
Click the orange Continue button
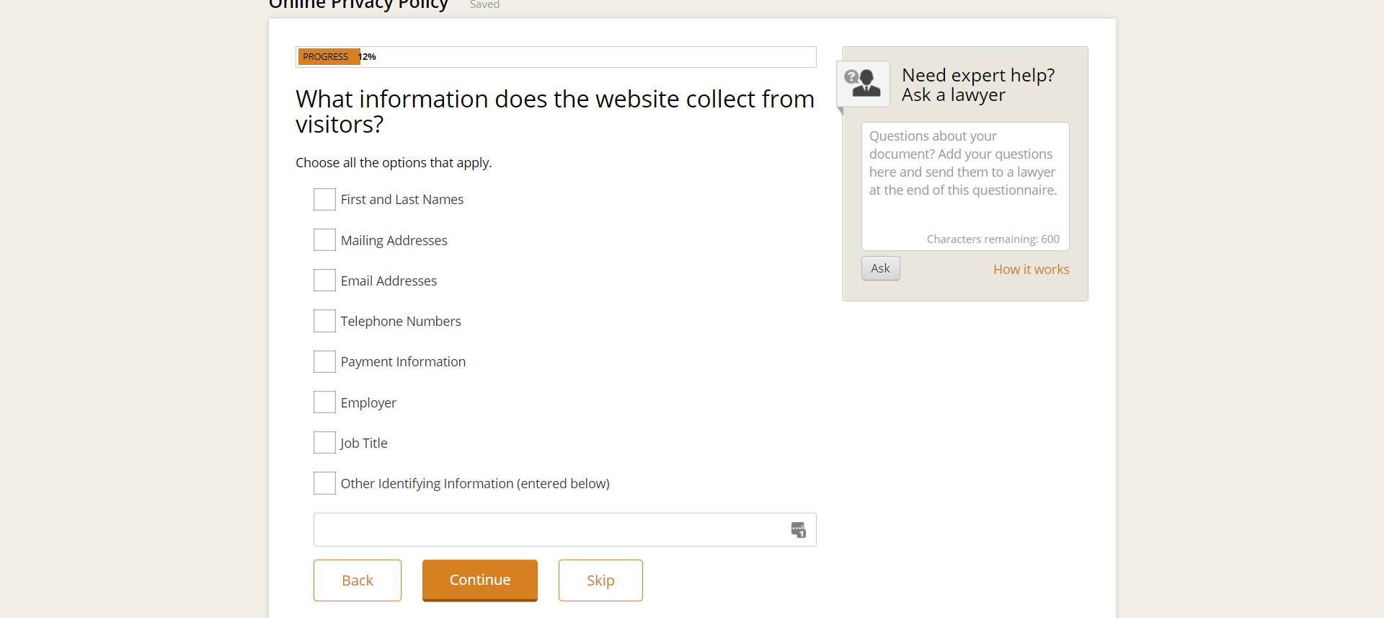point(480,580)
